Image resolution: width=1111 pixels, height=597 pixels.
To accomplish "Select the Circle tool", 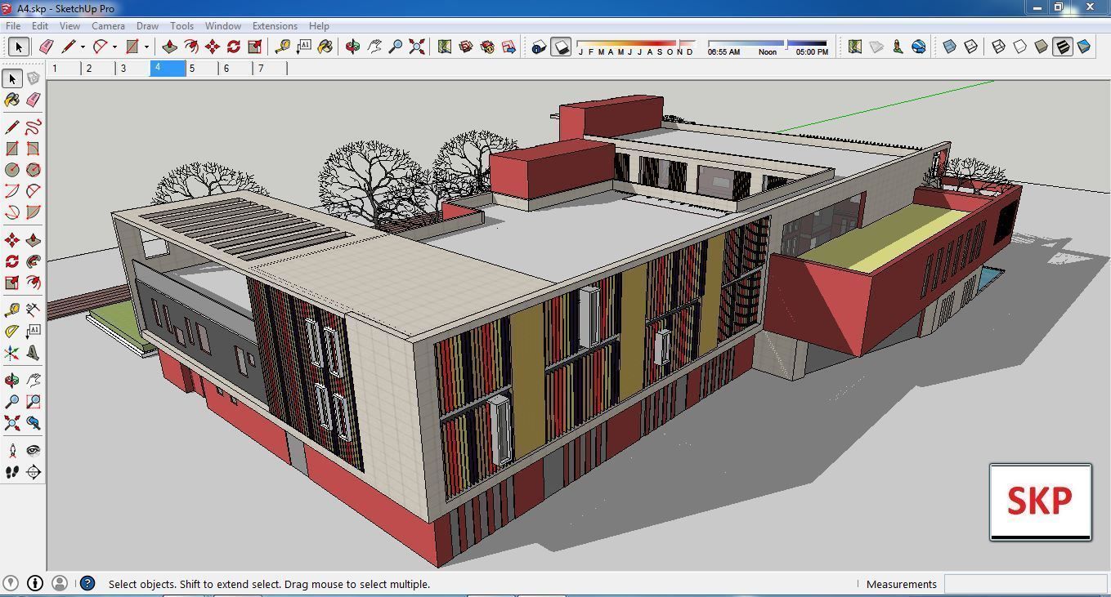I will pos(12,170).
